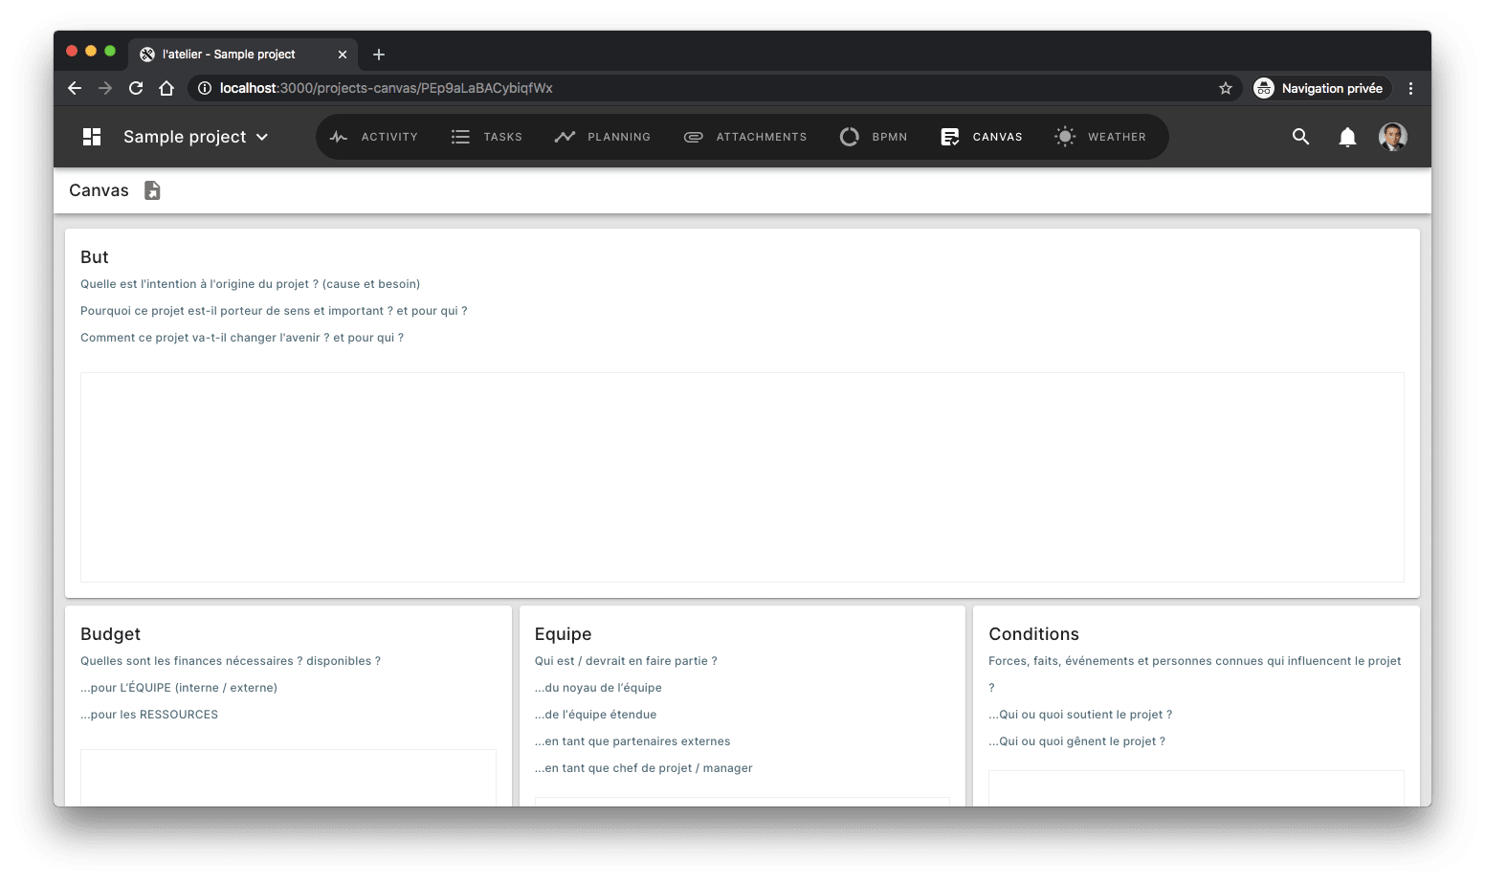Open the notifications bell
The height and width of the screenshot is (883, 1485).
click(1347, 137)
